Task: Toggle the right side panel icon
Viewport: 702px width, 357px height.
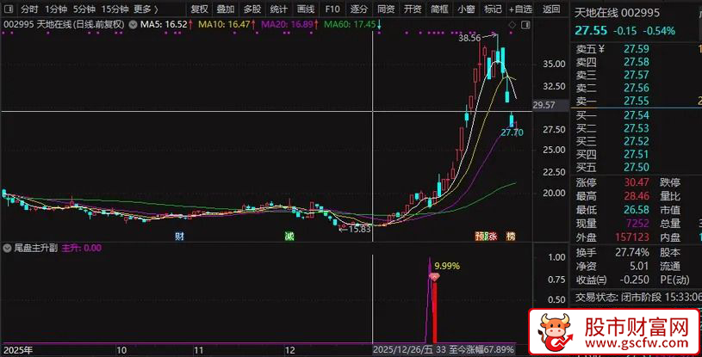Action: (x=525, y=25)
